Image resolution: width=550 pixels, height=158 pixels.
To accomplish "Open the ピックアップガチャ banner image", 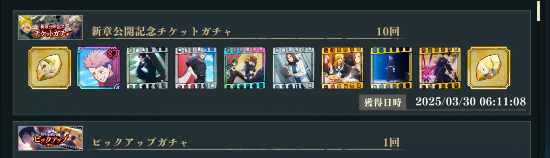I will pyautogui.click(x=51, y=138).
